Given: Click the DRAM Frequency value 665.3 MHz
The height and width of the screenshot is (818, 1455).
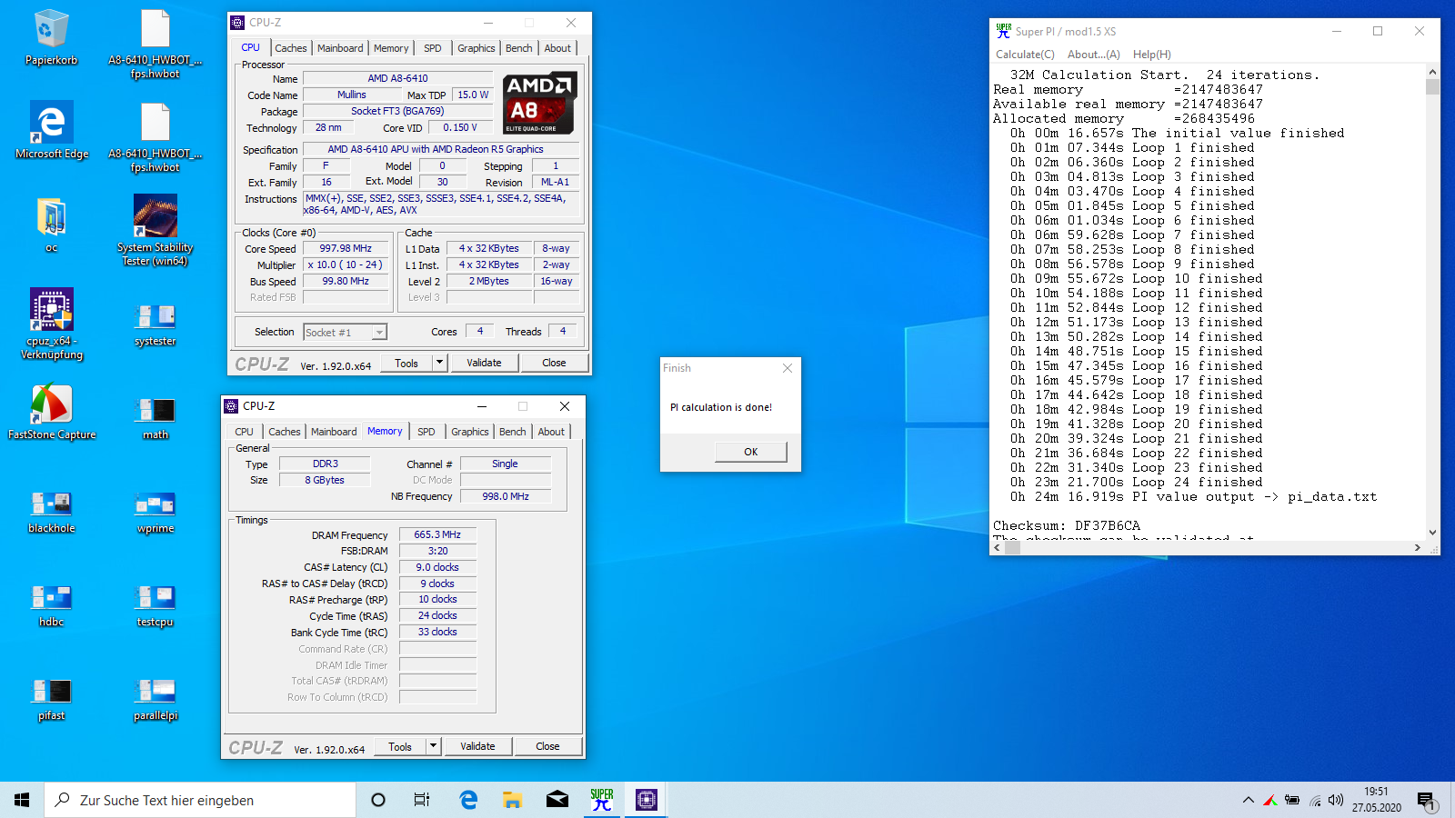Looking at the screenshot, I should tap(437, 534).
